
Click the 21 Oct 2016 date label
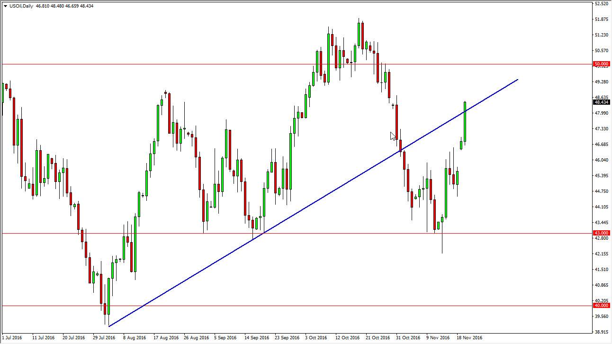[378, 338]
